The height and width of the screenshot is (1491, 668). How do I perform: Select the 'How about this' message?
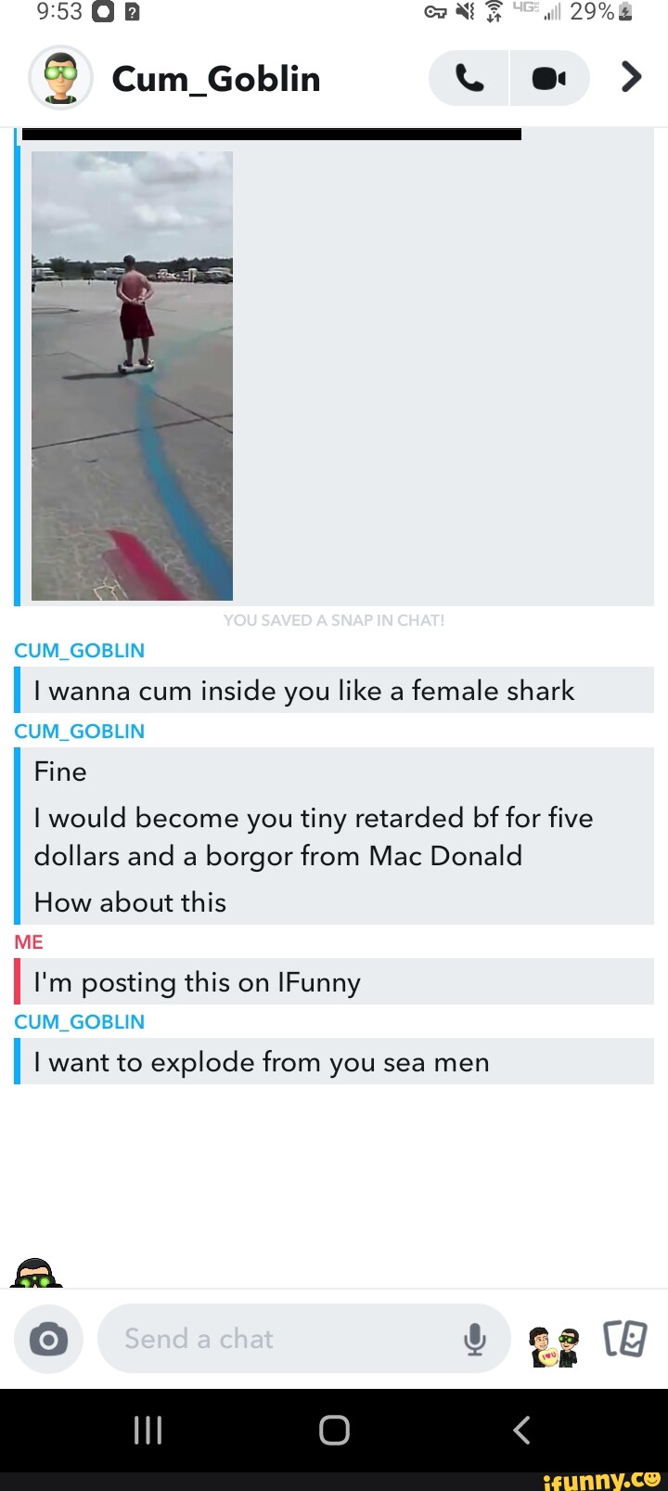click(130, 902)
